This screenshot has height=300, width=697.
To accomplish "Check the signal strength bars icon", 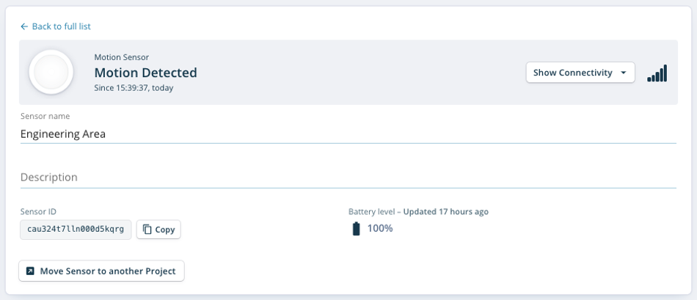I will [657, 73].
